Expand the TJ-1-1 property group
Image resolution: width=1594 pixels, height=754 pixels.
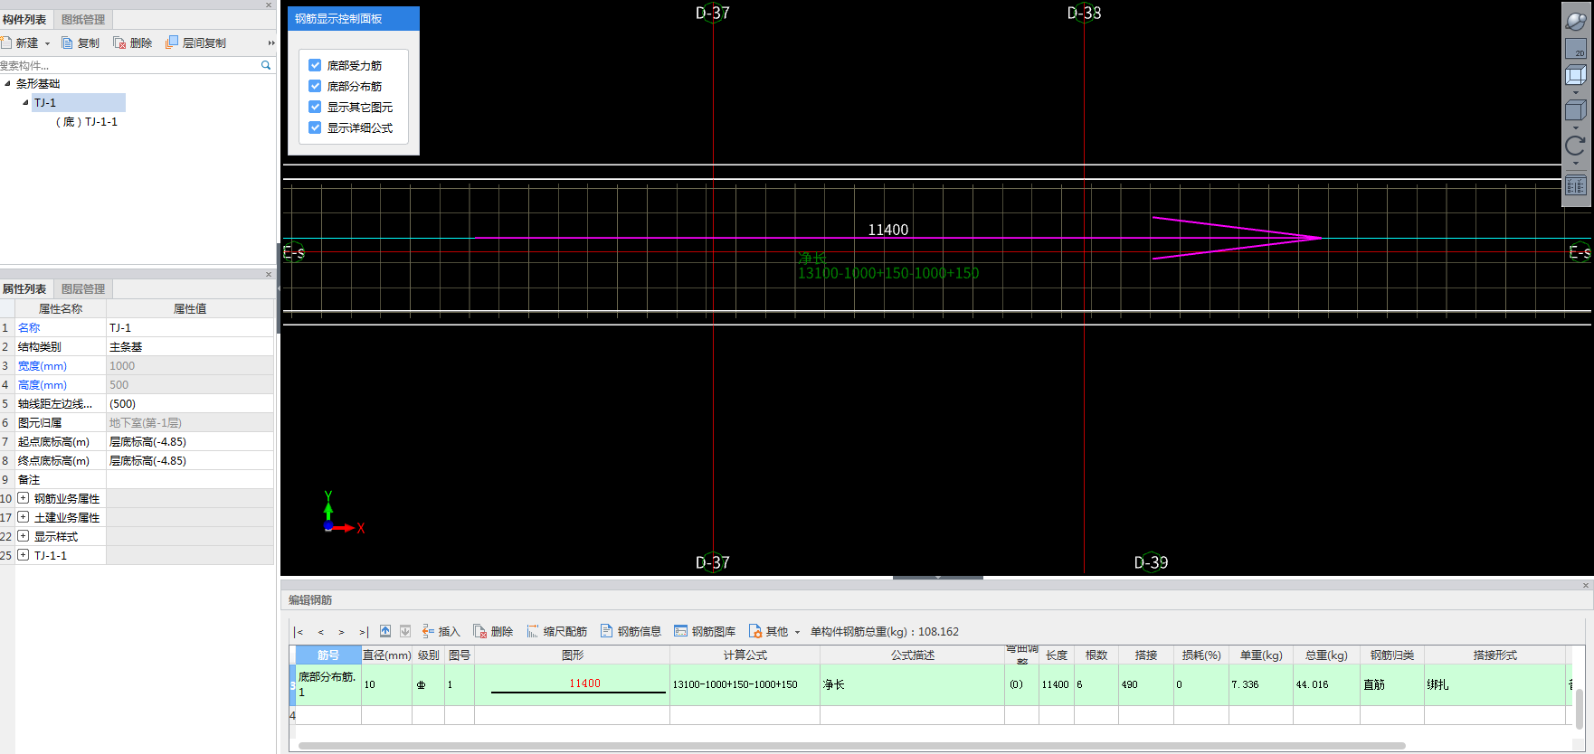(x=24, y=555)
